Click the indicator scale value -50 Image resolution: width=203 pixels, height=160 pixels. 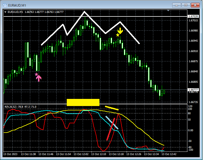190,141
